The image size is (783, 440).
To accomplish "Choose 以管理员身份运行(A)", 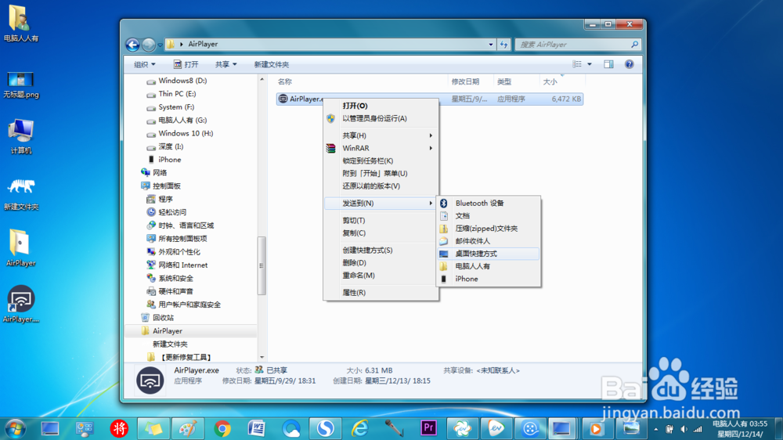I will point(381,118).
